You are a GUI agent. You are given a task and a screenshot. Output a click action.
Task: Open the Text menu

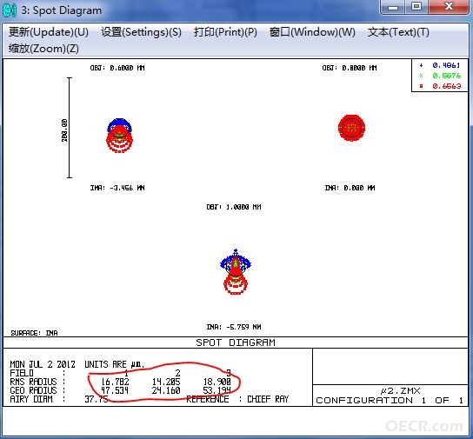tap(398, 32)
